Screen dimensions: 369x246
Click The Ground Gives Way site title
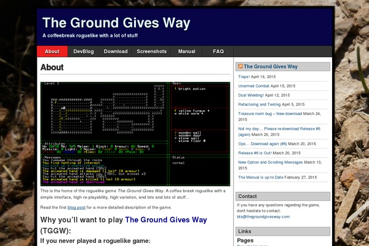coord(116,23)
